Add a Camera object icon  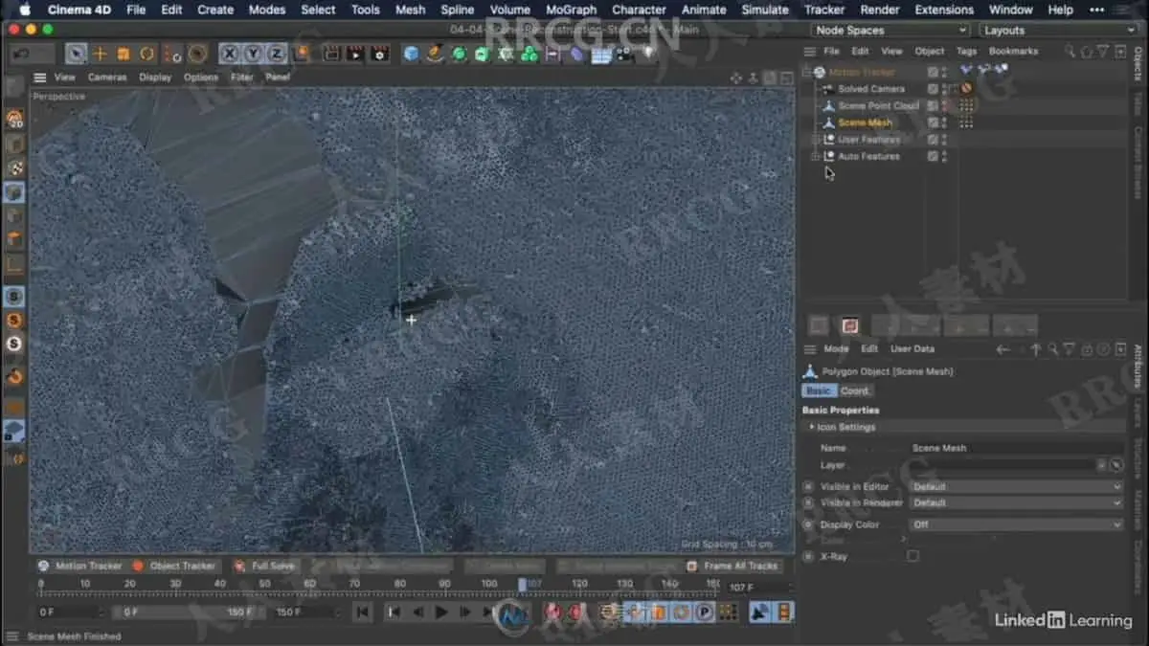pyautogui.click(x=624, y=54)
